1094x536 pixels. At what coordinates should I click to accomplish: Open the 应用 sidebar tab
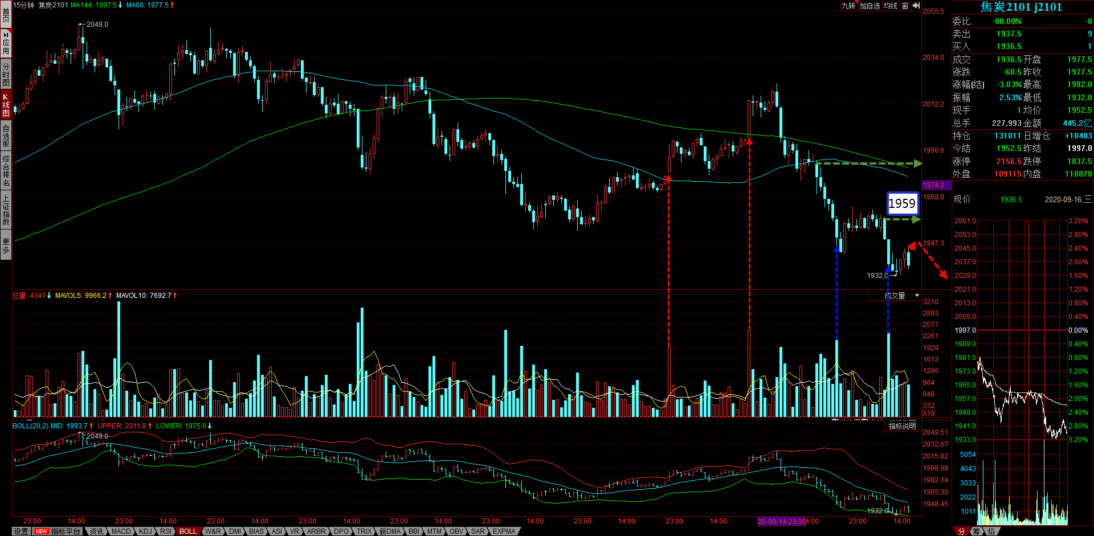[6, 43]
